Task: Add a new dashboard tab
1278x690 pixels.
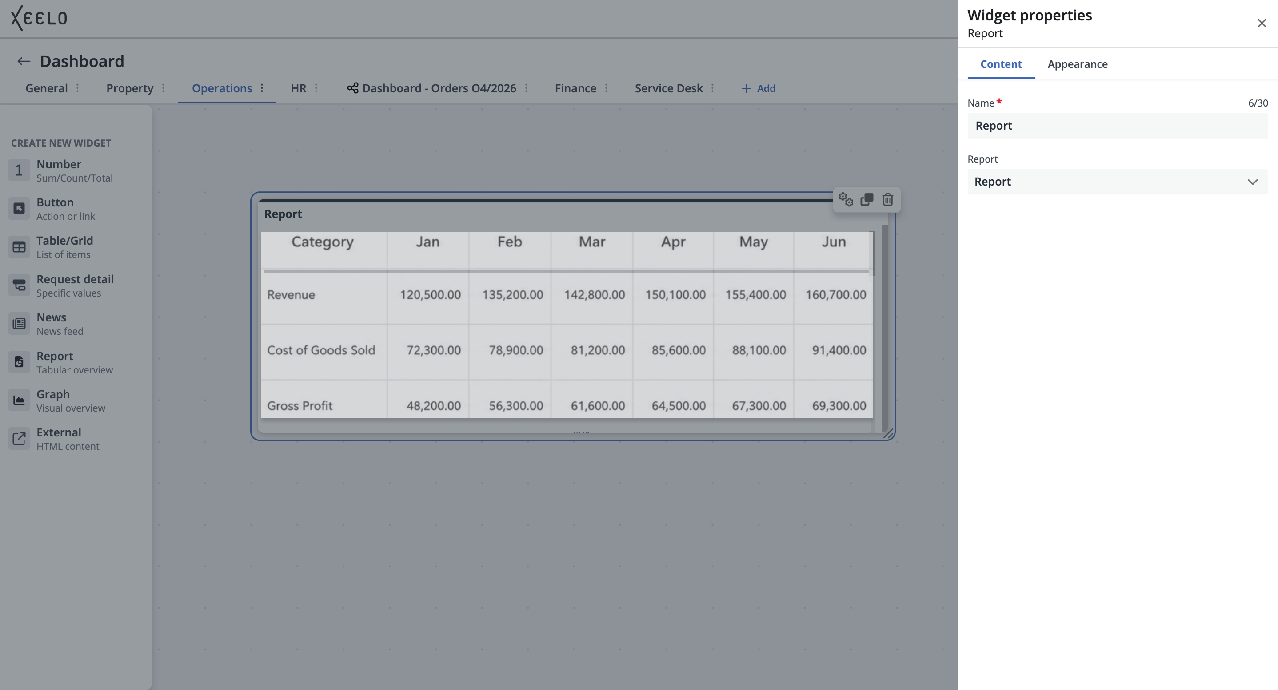Action: [758, 88]
